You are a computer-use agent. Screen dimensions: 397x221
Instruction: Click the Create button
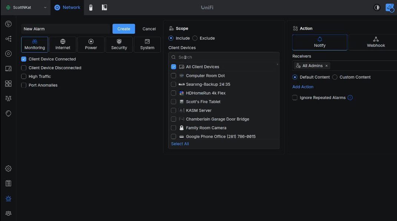(123, 29)
